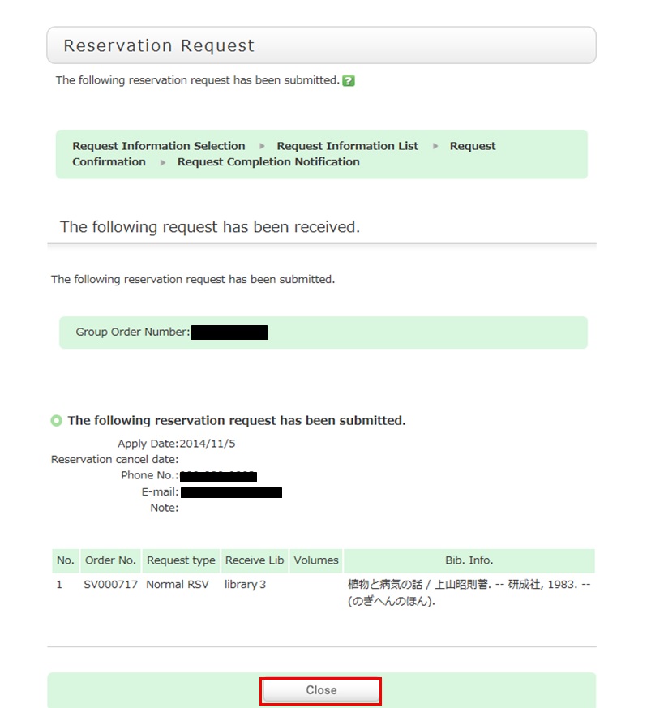Viewport: 664px width, 708px height.
Task: Click arrow icon after Request Information List
Action: click(435, 146)
